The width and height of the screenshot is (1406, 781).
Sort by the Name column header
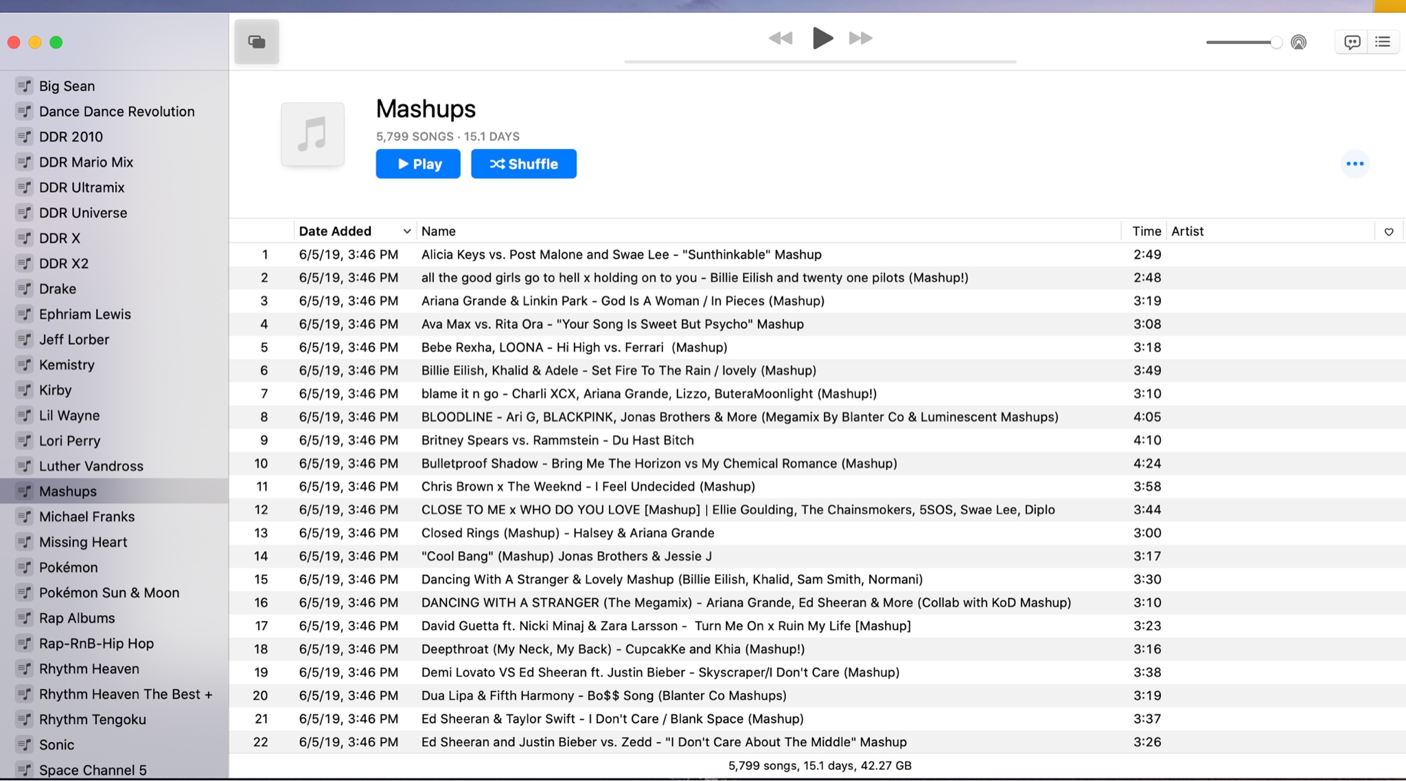point(439,232)
